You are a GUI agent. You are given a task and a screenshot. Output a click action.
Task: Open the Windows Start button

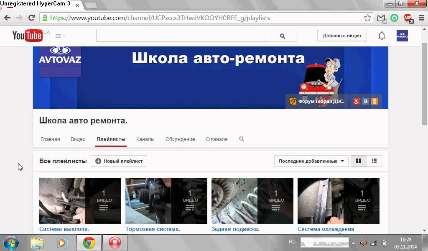coord(11,243)
